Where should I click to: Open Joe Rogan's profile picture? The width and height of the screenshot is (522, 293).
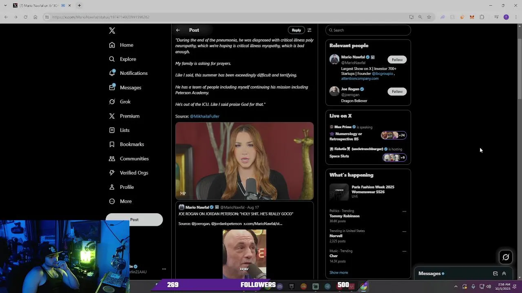tap(334, 91)
